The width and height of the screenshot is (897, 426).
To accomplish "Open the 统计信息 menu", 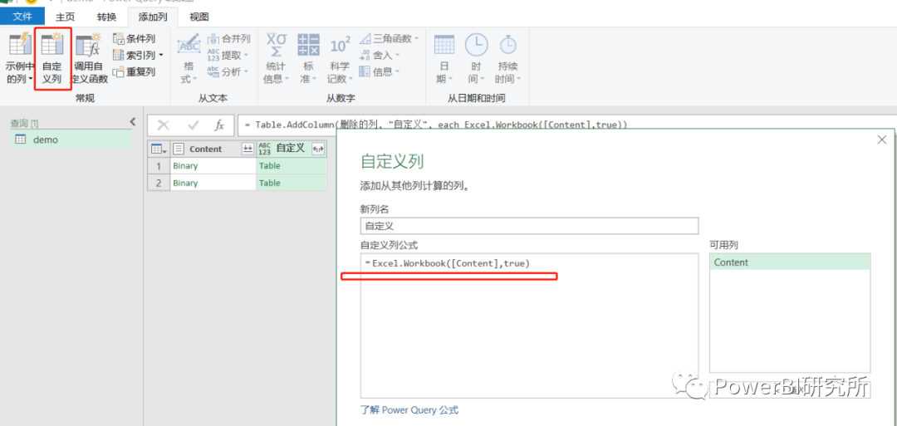I will pyautogui.click(x=277, y=58).
